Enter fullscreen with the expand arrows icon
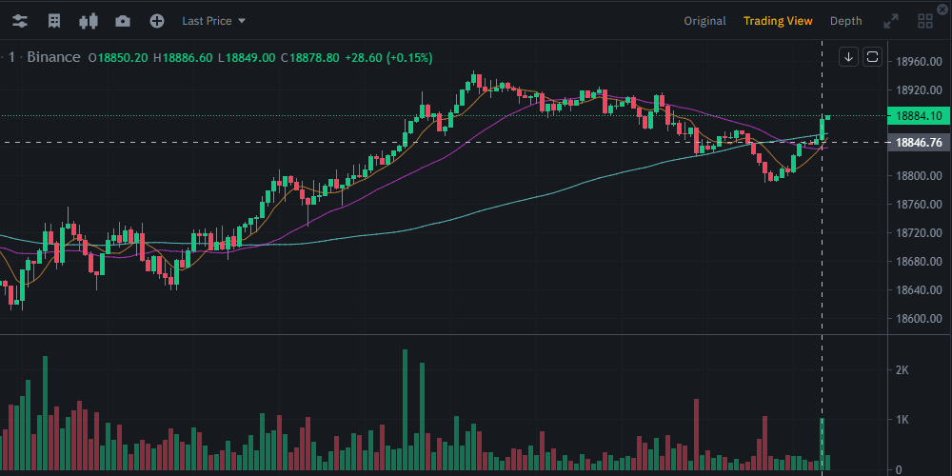 [x=891, y=21]
